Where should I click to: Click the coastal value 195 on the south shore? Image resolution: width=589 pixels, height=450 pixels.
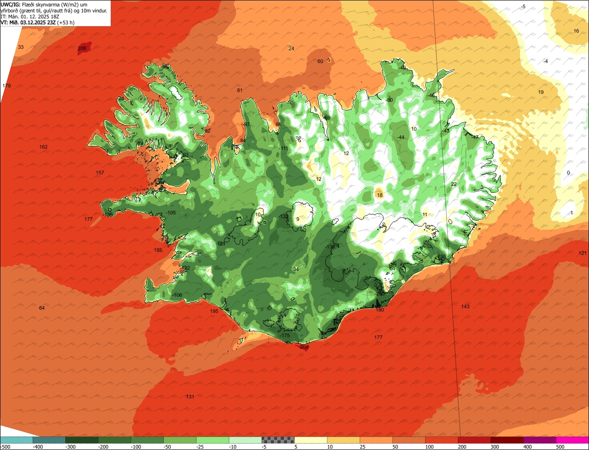(x=214, y=312)
